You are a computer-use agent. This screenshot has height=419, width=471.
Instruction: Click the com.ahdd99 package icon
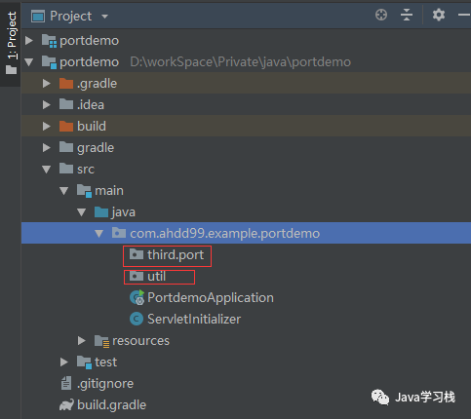[x=119, y=233]
